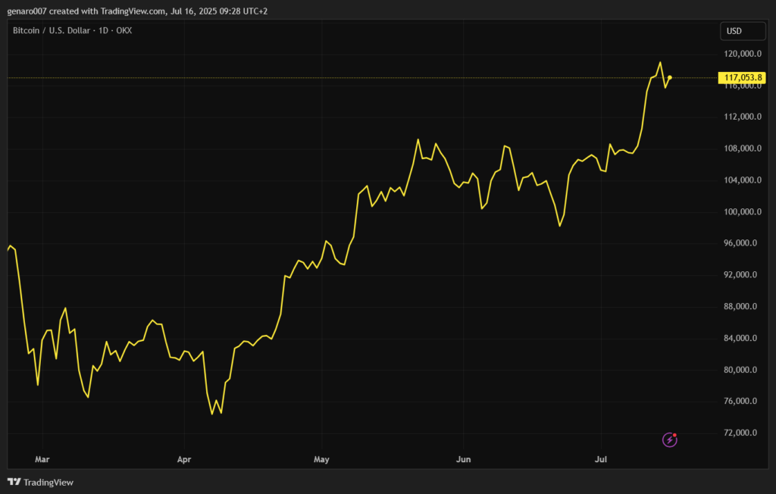Click the purple lightning bolt icon
This screenshot has height=494, width=776.
(x=669, y=439)
